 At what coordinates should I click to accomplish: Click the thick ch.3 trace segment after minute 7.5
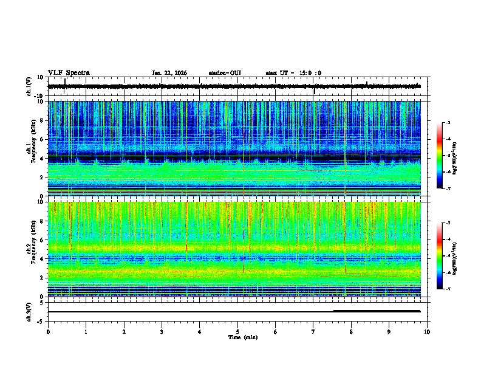click(377, 311)
